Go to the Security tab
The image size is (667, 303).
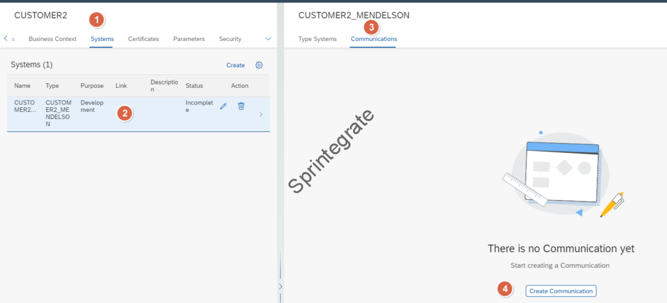click(230, 39)
